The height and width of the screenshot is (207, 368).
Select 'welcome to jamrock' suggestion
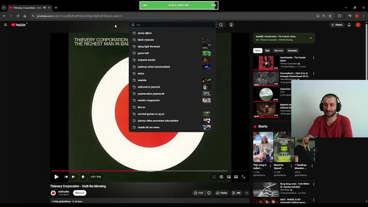(172, 87)
